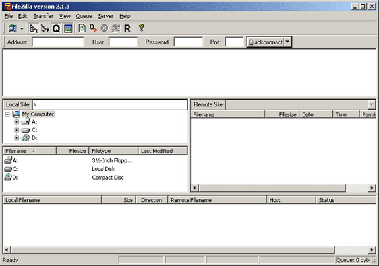This screenshot has width=379, height=266.
Task: Collapse the My Computer tree node
Action: (7, 114)
